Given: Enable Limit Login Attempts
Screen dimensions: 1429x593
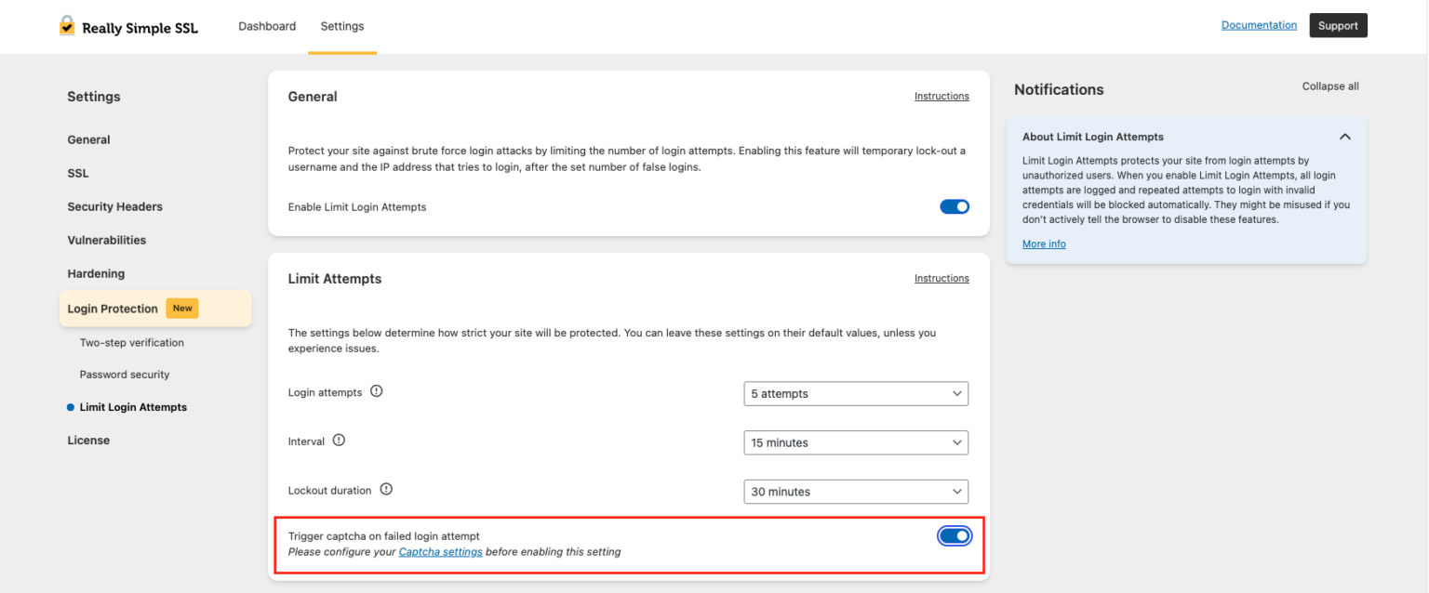Looking at the screenshot, I should click(955, 206).
